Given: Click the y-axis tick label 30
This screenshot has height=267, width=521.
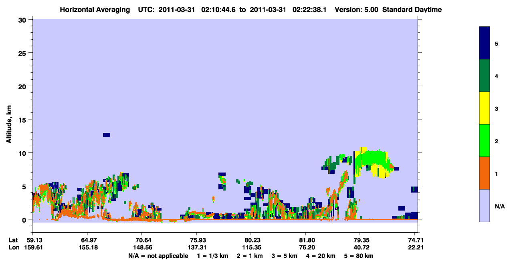Looking at the screenshot, I should pyautogui.click(x=23, y=20).
